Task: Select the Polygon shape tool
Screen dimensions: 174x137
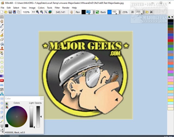Action: [2, 67]
